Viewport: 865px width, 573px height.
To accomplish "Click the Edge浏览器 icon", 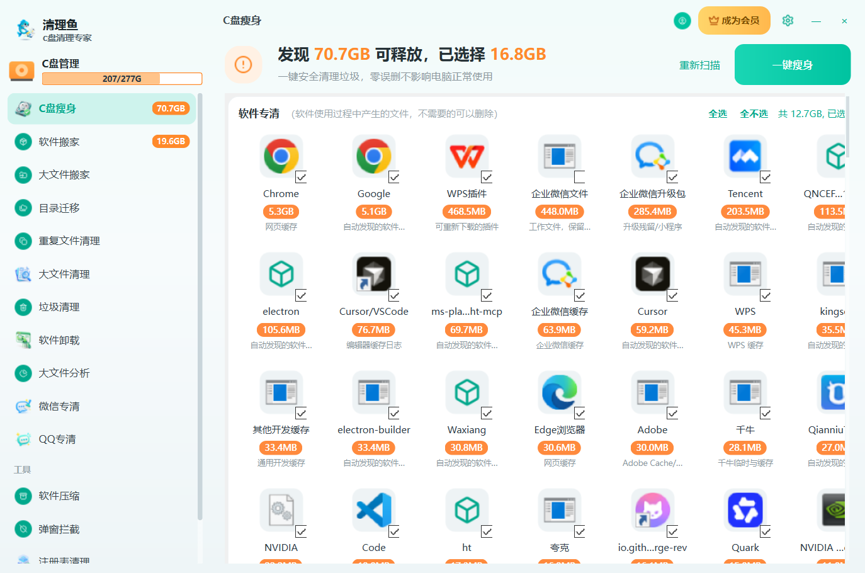I will coord(560,392).
